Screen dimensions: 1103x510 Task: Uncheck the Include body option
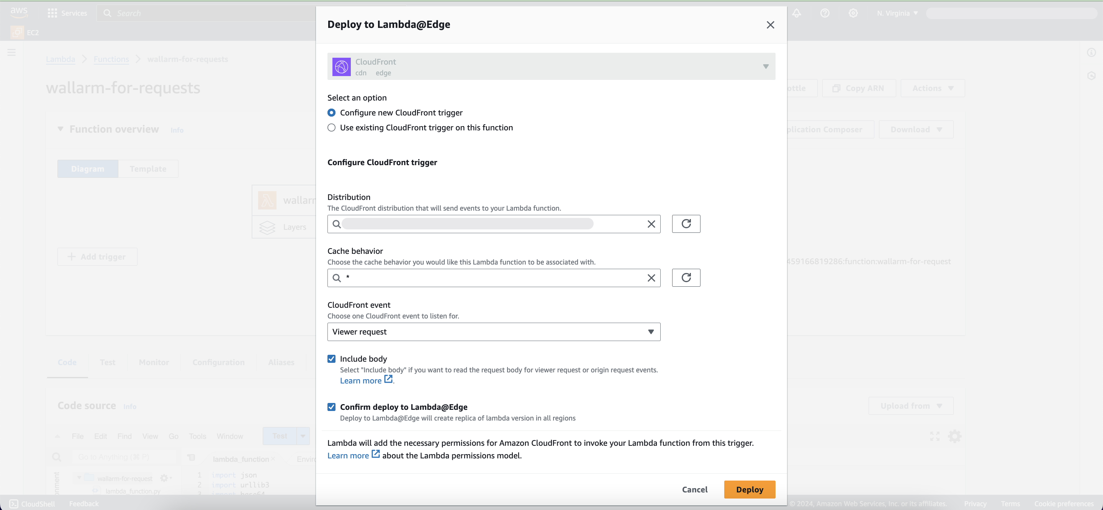pos(331,359)
